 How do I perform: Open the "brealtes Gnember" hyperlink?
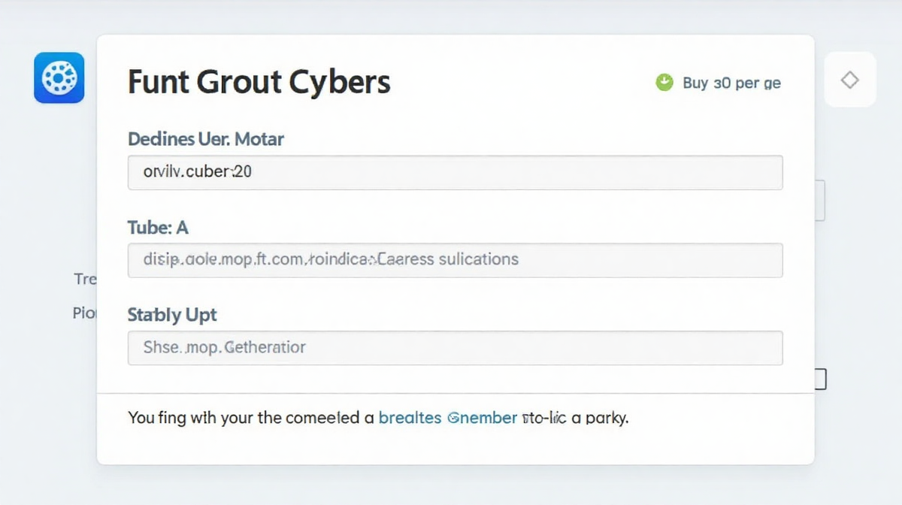(448, 417)
